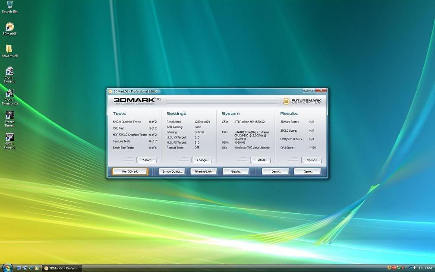Open the Start menu orb

(x=7, y=268)
